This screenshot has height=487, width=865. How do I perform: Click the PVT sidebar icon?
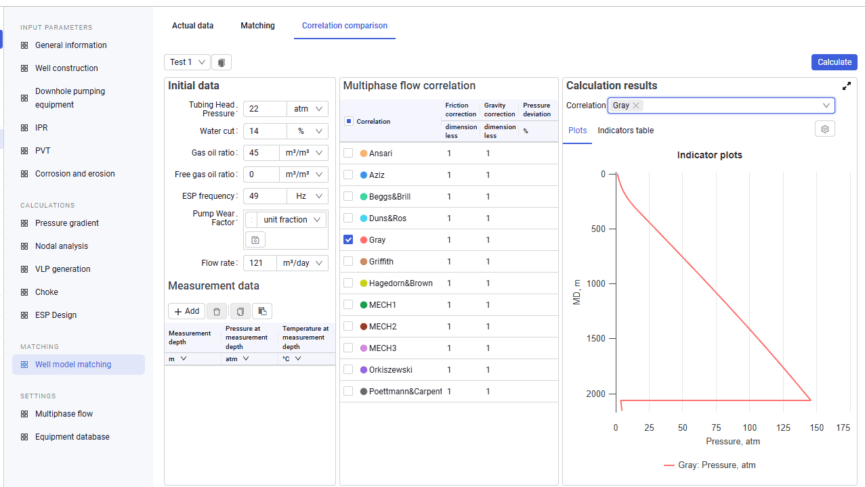(x=24, y=151)
